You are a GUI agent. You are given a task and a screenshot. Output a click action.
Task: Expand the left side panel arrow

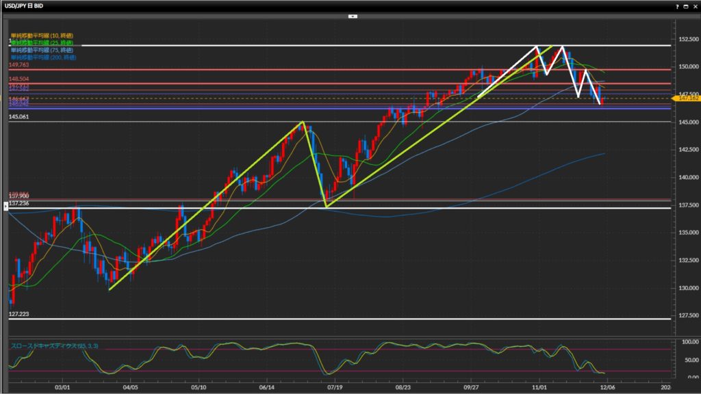pyautogui.click(x=7, y=207)
